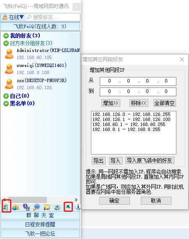Close the FeiQ main window
Image resolution: width=189 pixels, height=239 pixels.
coord(76,7)
